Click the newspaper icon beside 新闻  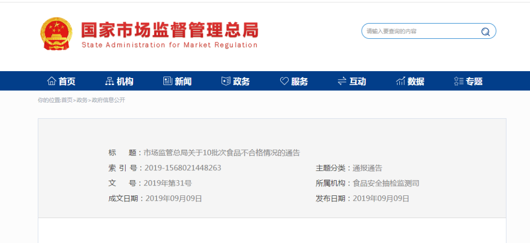tap(168, 81)
